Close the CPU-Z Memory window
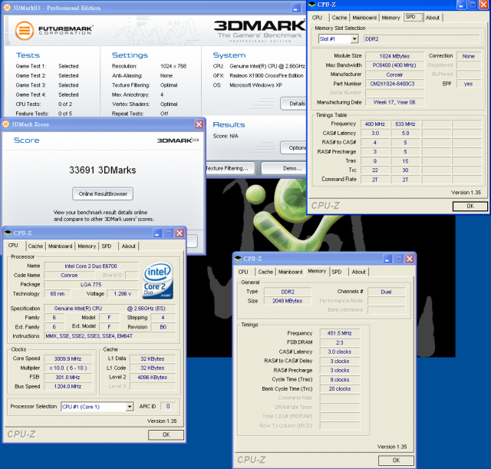The width and height of the screenshot is (491, 469). pyautogui.click(x=410, y=259)
